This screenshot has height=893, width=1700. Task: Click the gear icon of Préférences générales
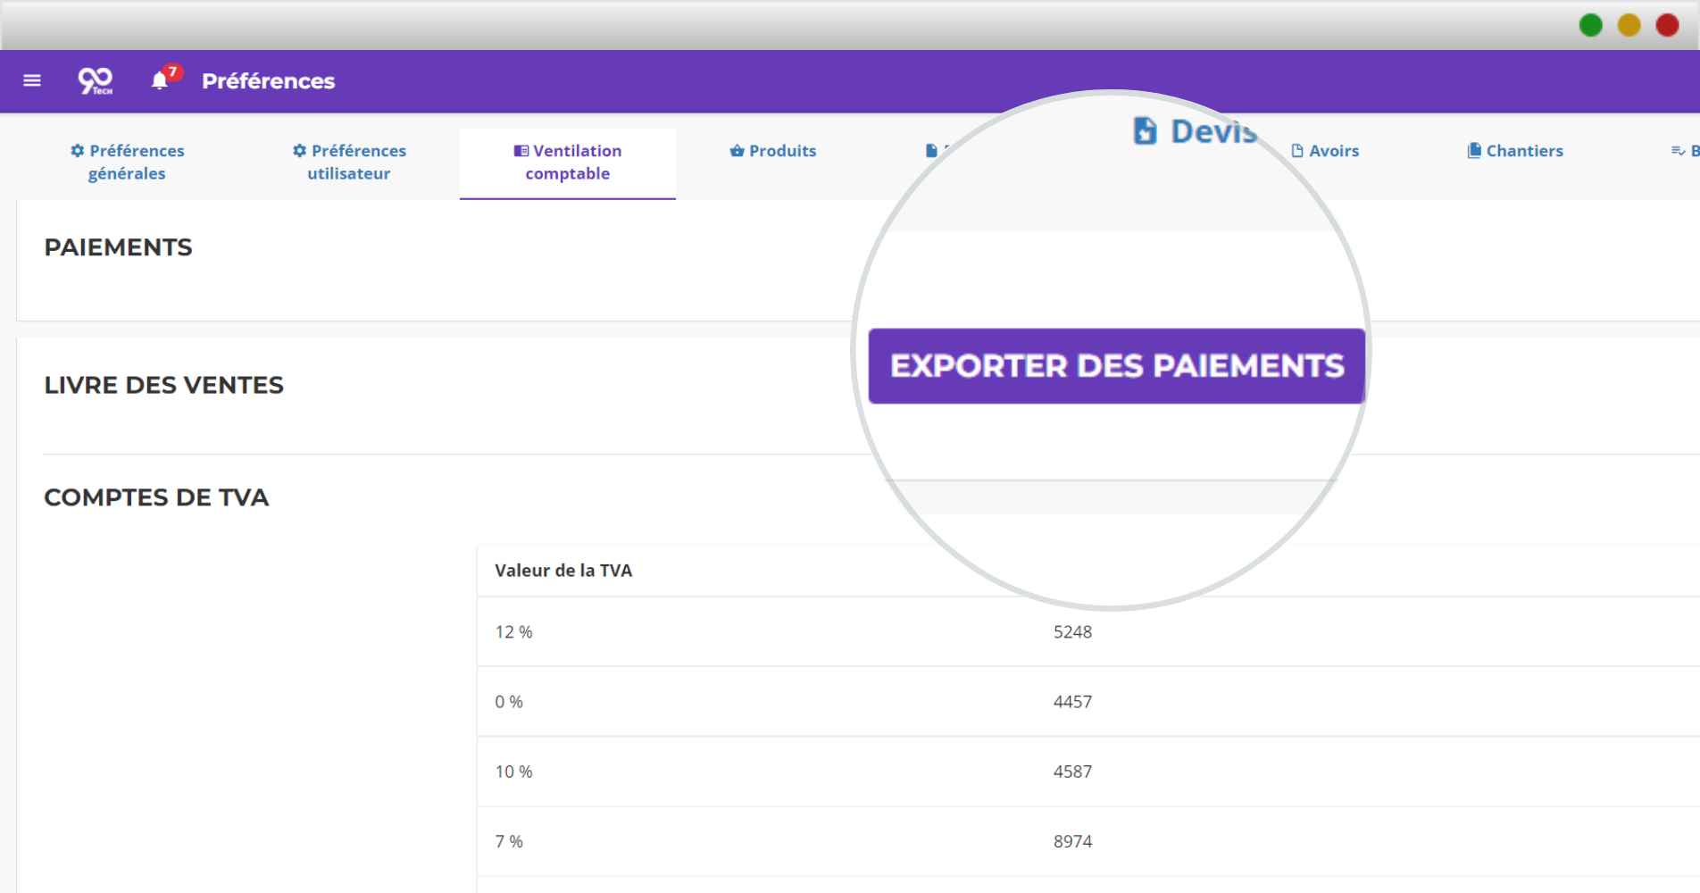click(x=78, y=151)
